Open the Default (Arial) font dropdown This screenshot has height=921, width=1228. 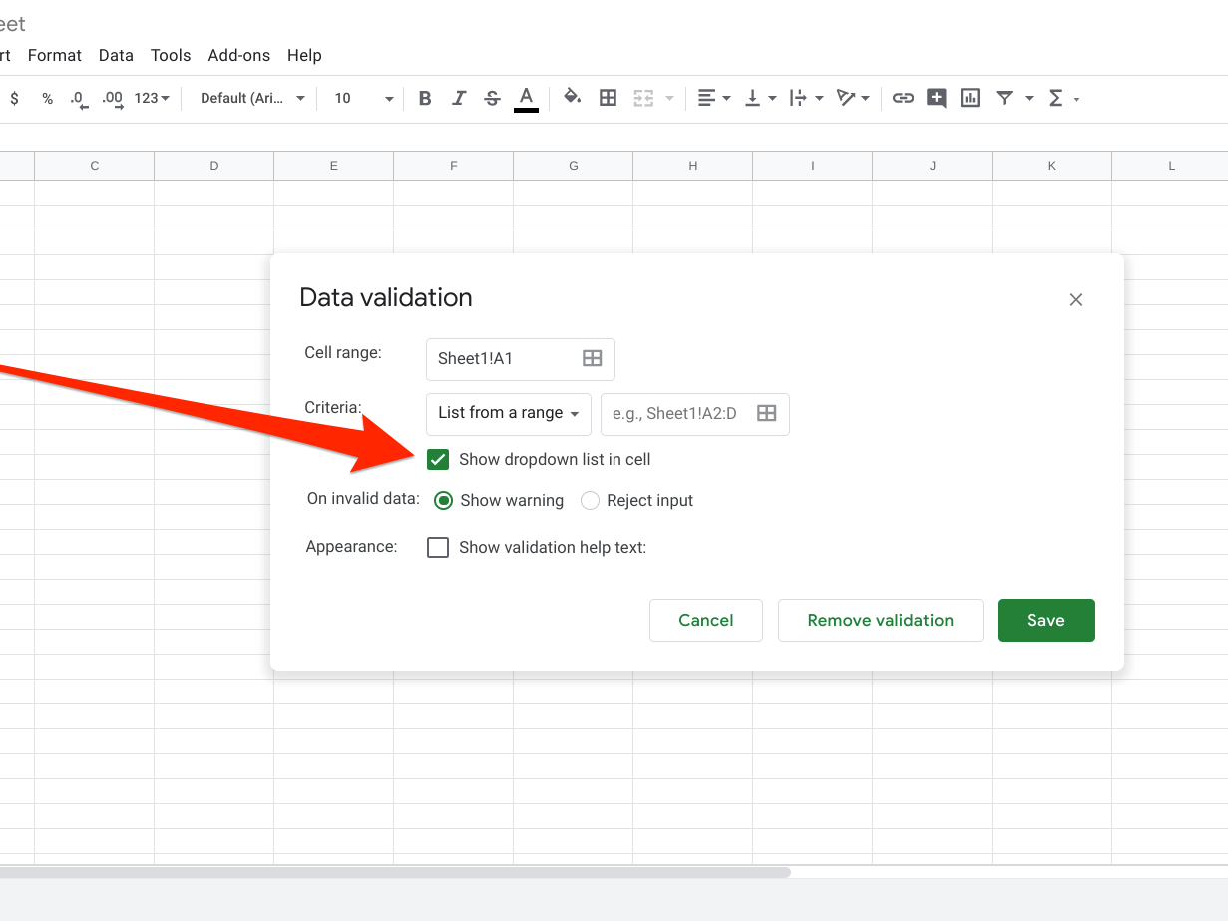point(252,98)
